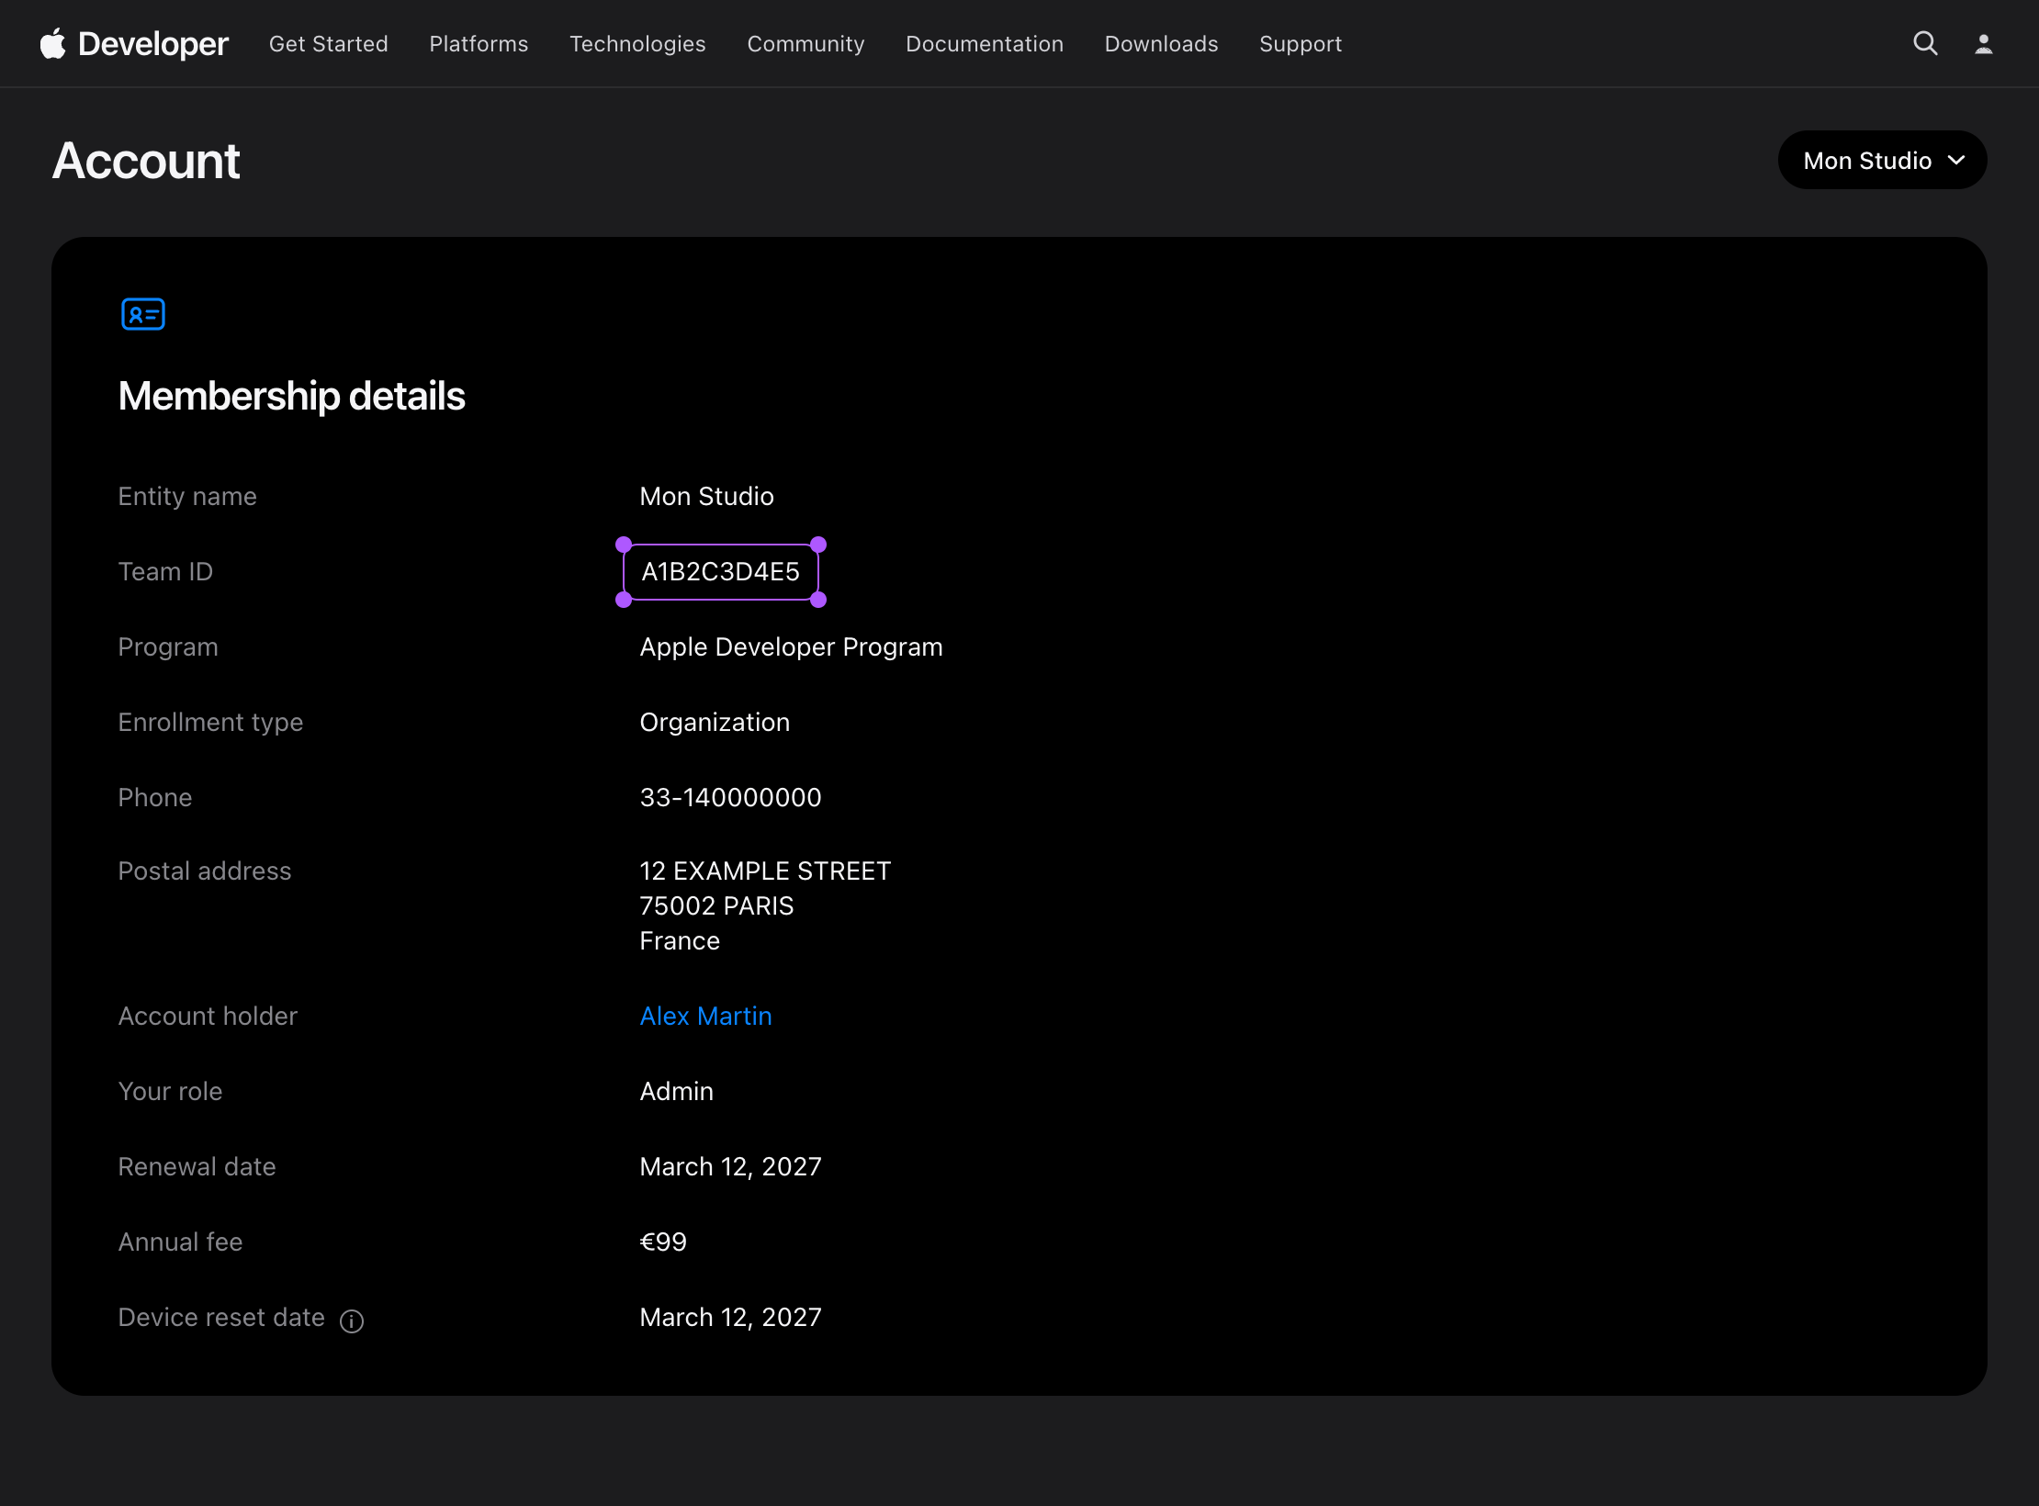Click the Organization enrollment type value
This screenshot has width=2039, height=1506.
point(715,722)
